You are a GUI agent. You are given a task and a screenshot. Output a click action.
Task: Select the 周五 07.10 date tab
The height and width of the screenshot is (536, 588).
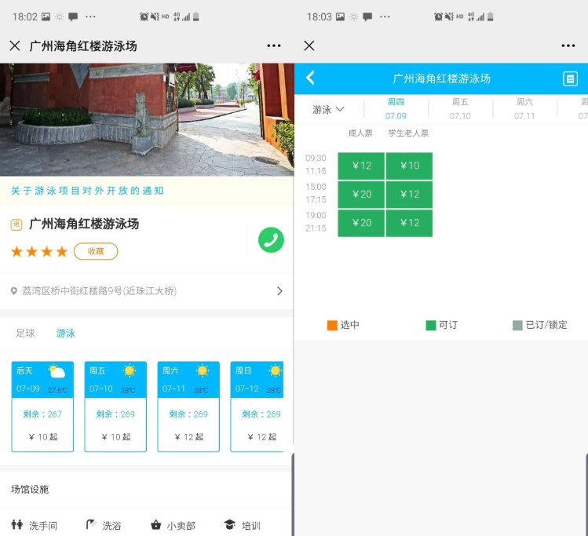[460, 109]
